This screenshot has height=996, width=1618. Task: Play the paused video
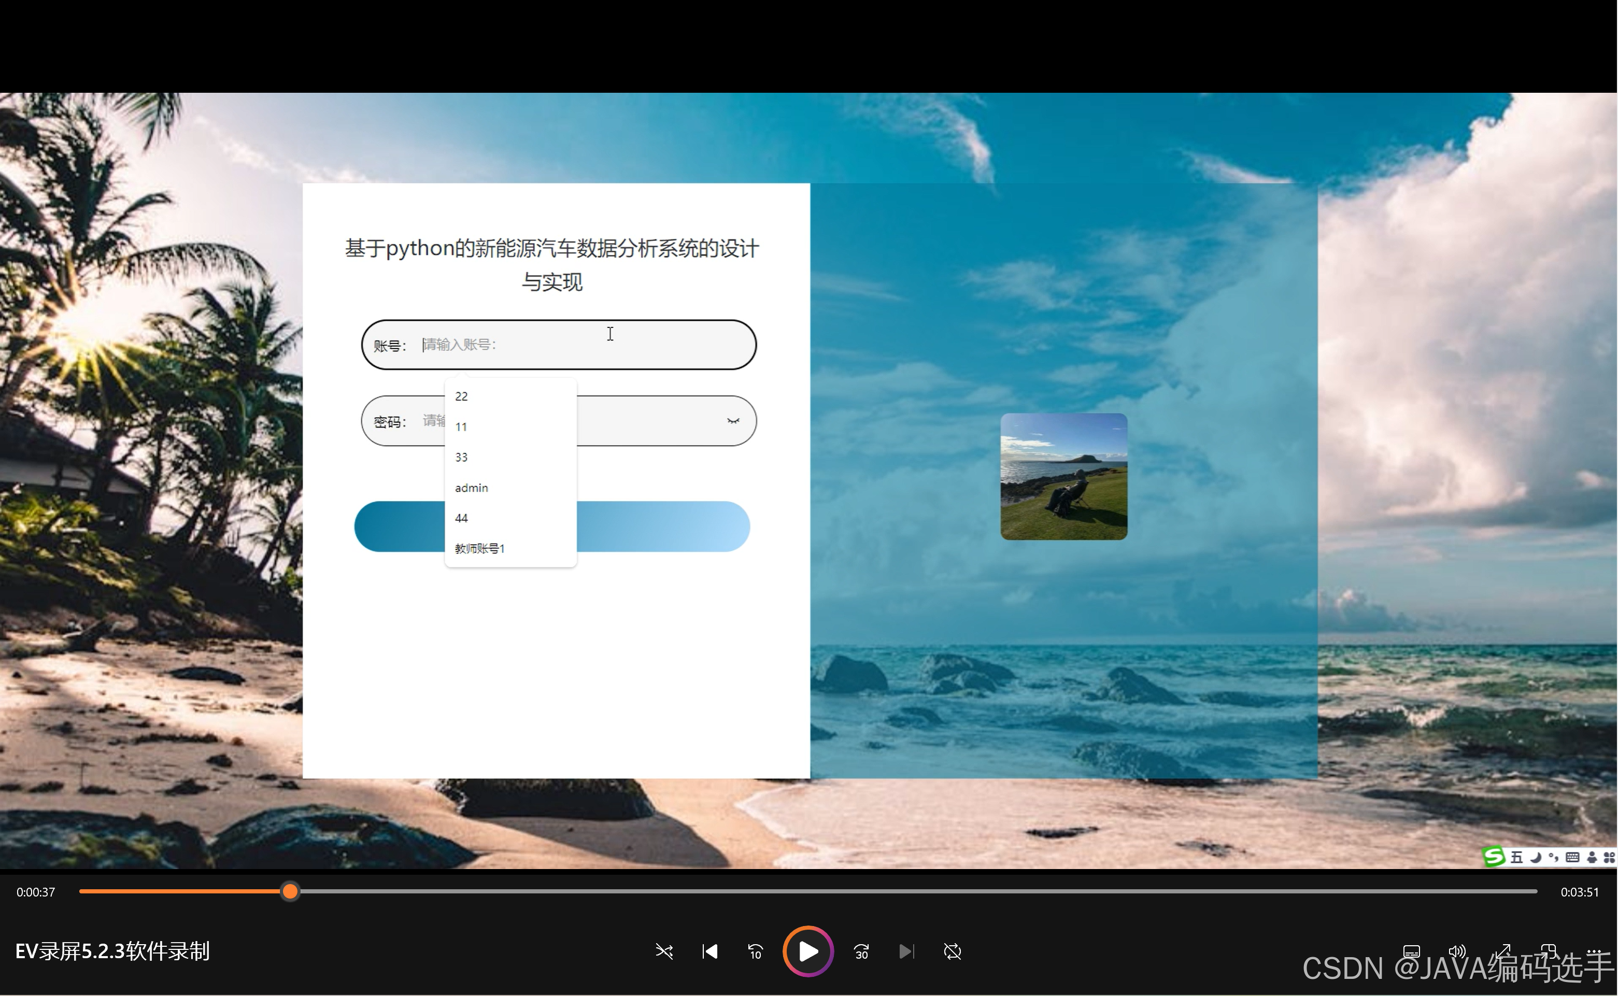[x=807, y=951]
